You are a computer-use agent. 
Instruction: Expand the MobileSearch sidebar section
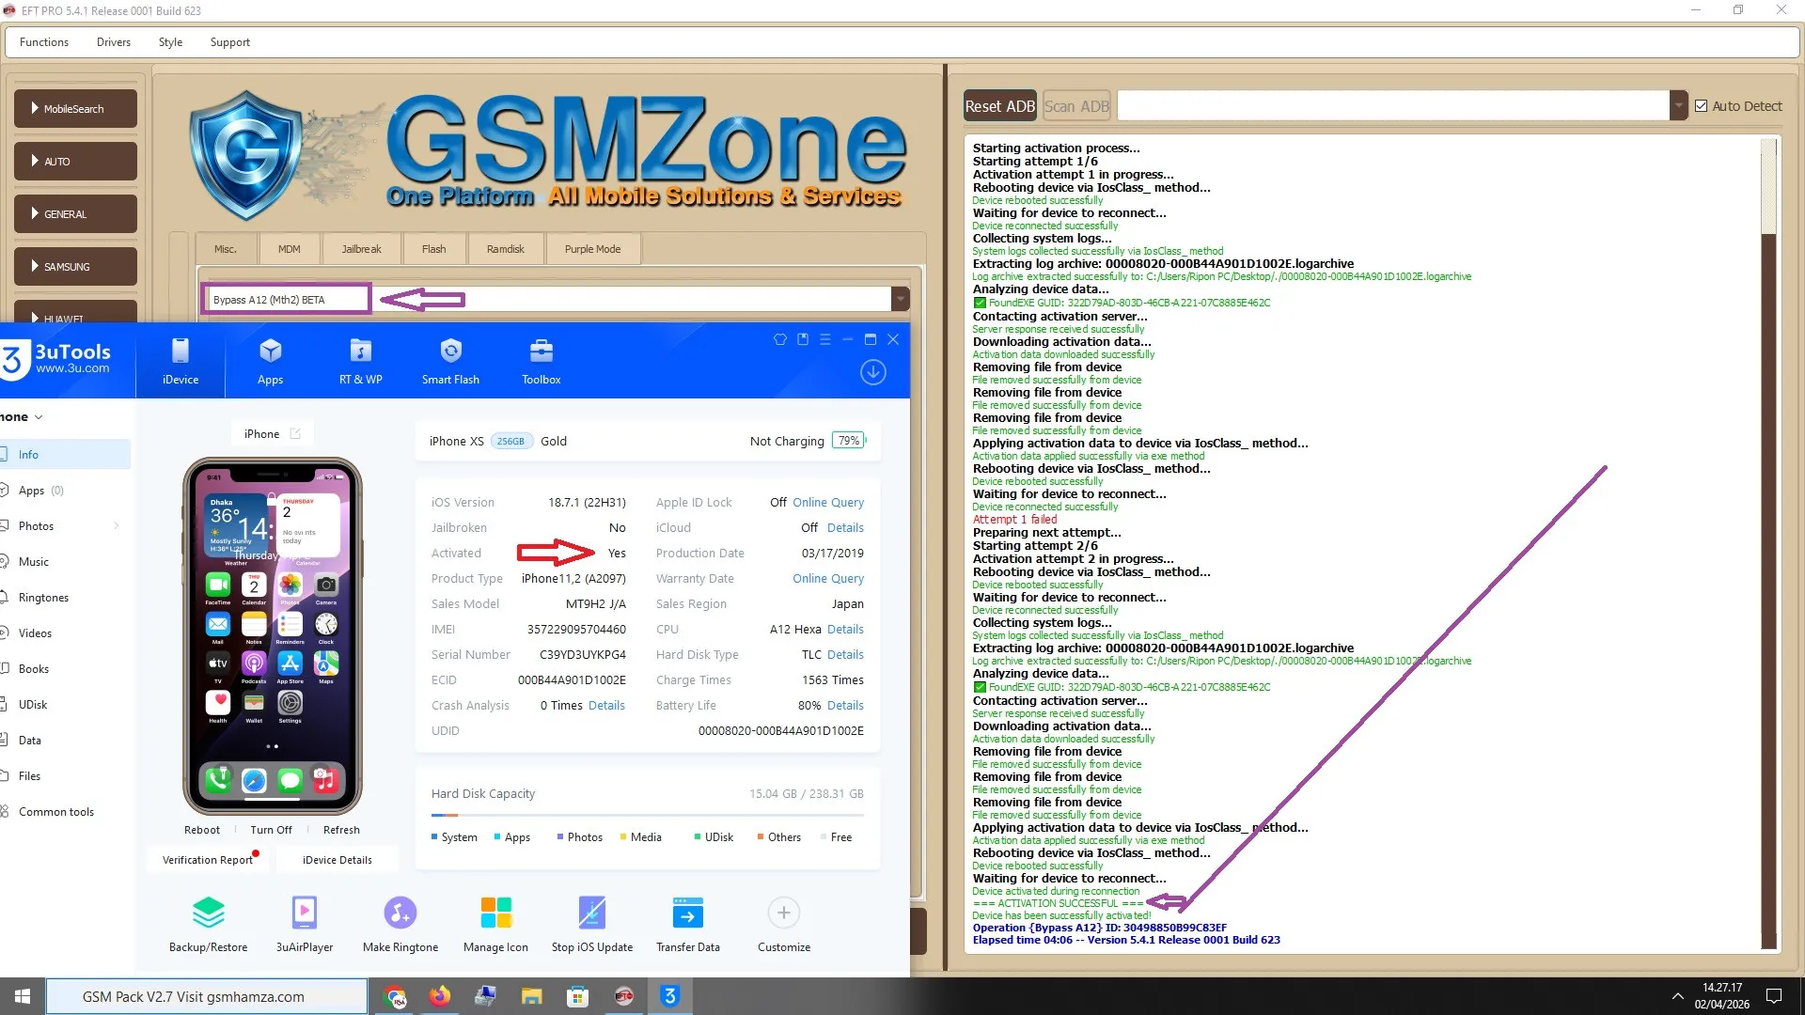[x=75, y=109]
